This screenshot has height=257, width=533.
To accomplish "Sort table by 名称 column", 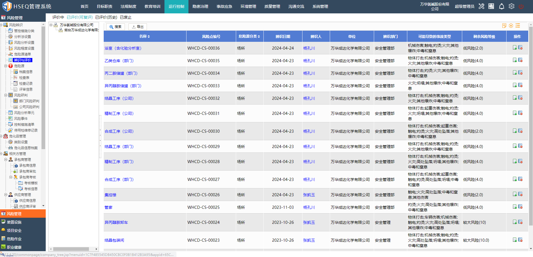I will (x=144, y=37).
